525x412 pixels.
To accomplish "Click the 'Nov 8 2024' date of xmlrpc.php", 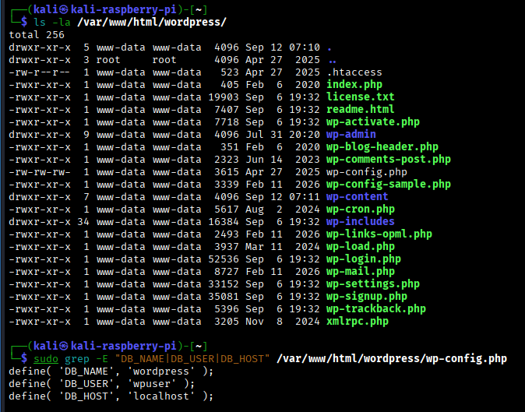I will click(283, 322).
